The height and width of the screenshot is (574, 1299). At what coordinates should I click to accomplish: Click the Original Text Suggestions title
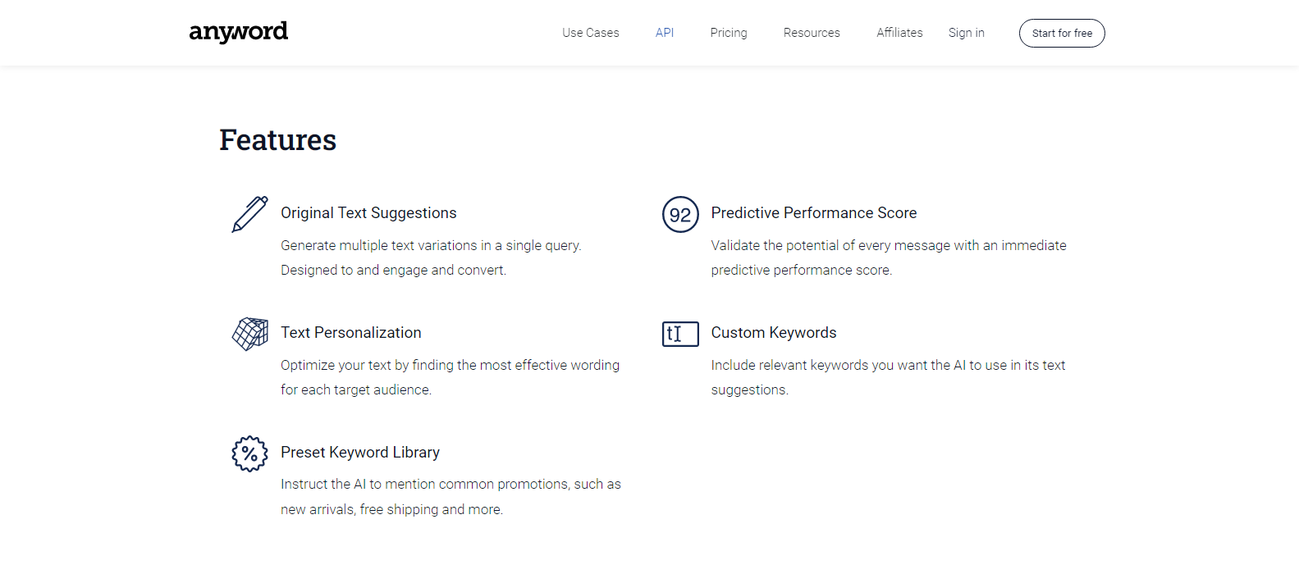pos(368,212)
